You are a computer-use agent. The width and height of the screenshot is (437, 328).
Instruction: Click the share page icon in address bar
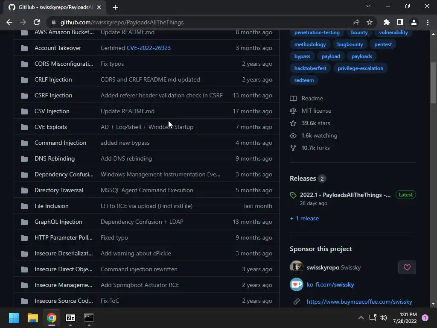pos(356,22)
